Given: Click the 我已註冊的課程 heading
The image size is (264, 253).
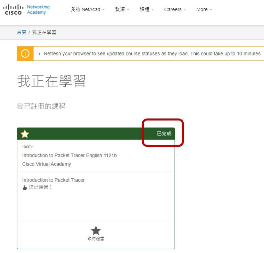Looking at the screenshot, I should [x=41, y=106].
